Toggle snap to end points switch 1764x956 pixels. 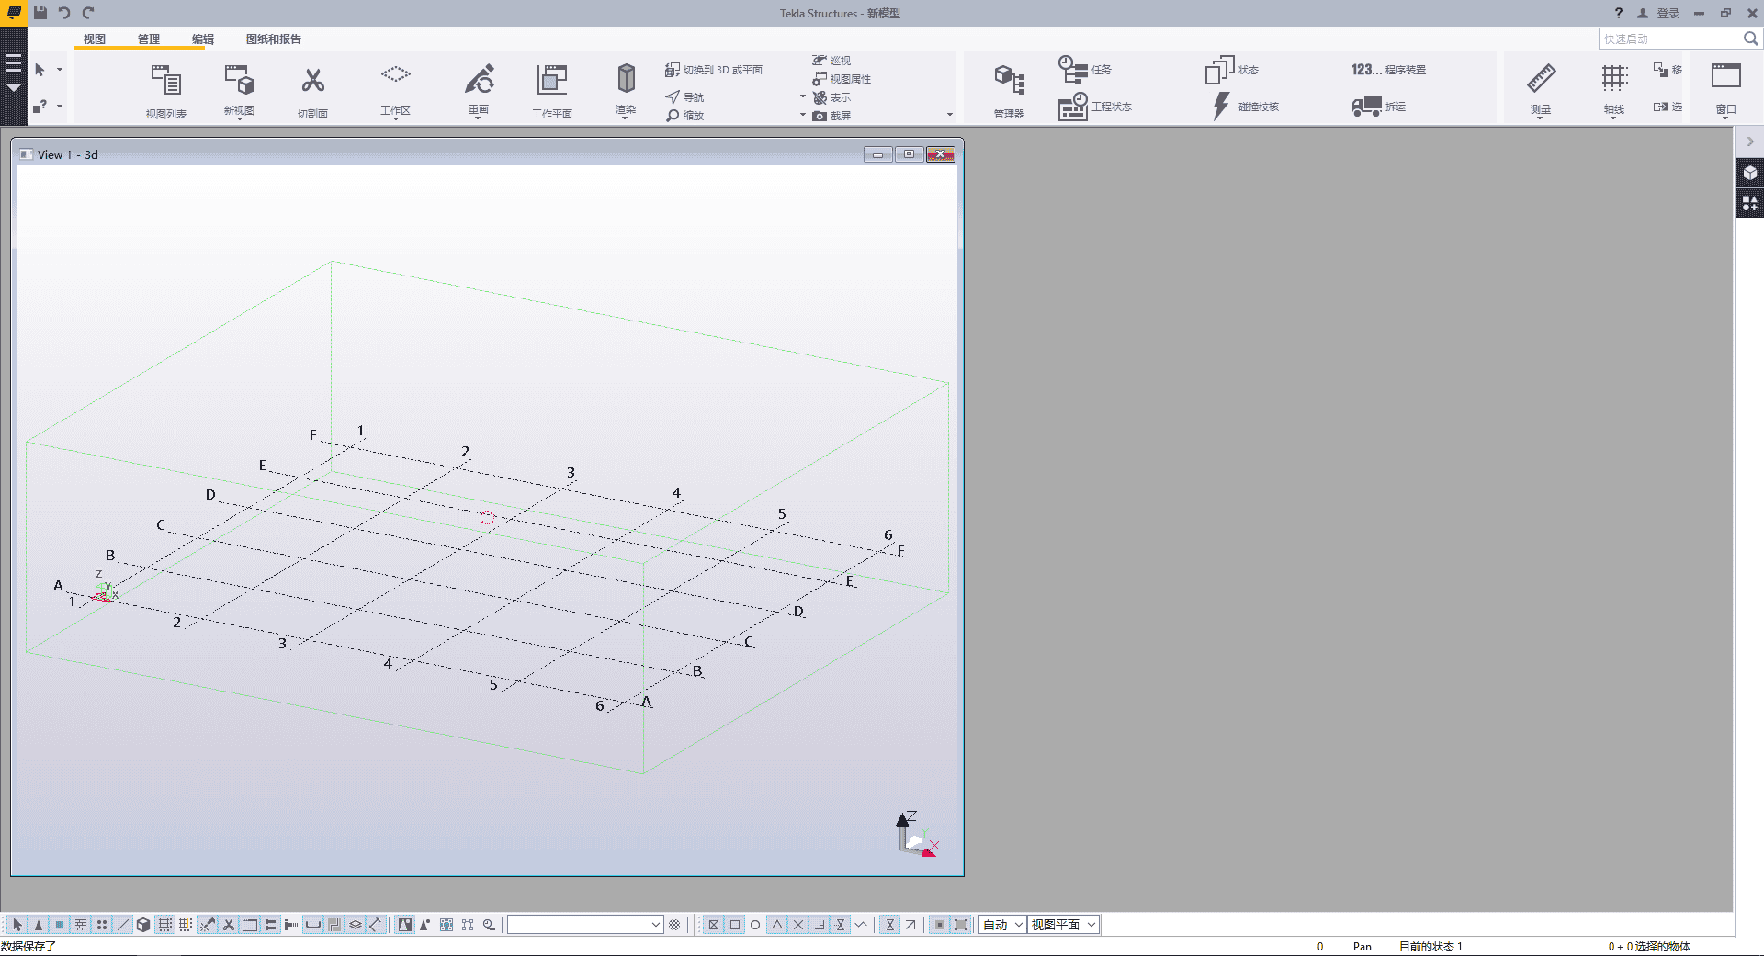coord(735,925)
